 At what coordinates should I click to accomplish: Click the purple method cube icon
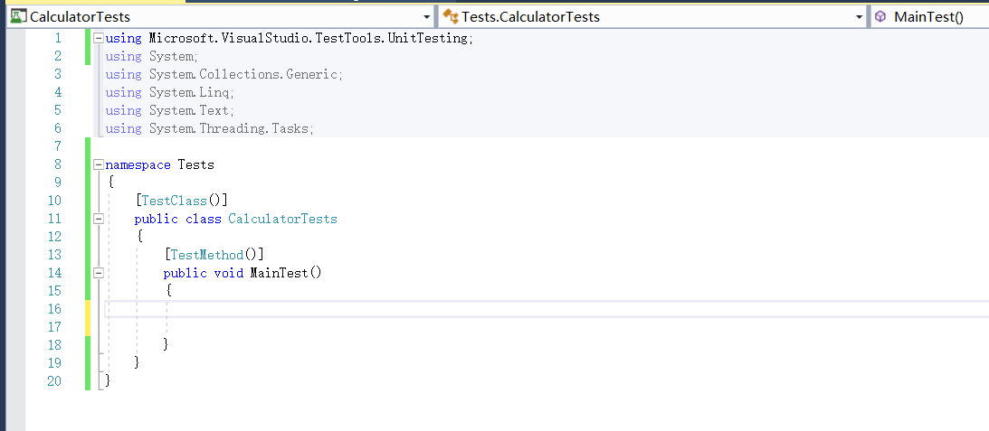880,16
